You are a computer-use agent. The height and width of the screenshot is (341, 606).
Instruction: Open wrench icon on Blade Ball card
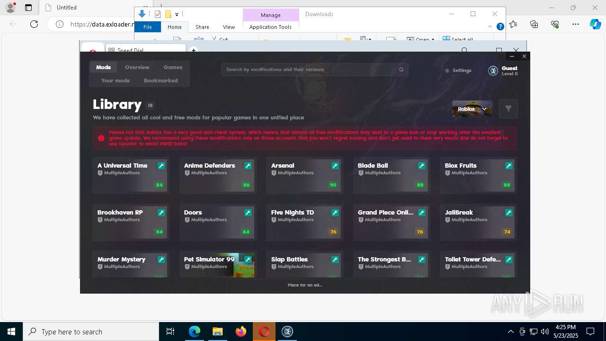421,166
